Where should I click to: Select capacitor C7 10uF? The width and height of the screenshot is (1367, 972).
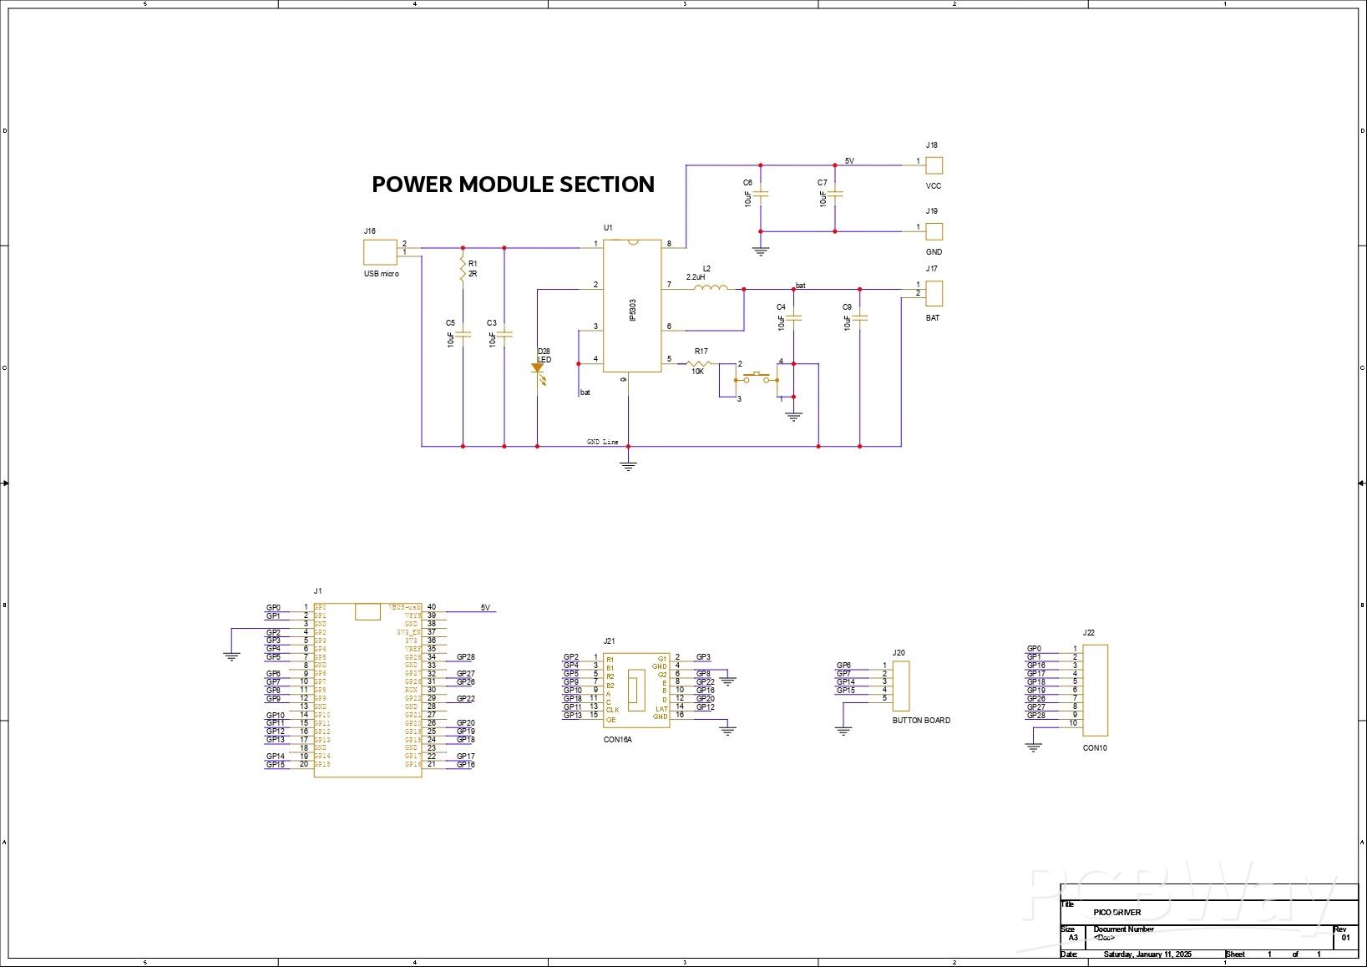[835, 195]
